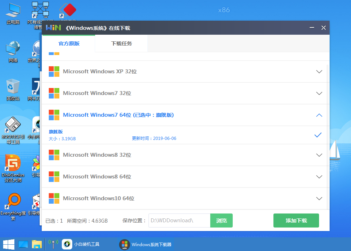Click Microsoft Windows8 64位 label

(x=97, y=177)
